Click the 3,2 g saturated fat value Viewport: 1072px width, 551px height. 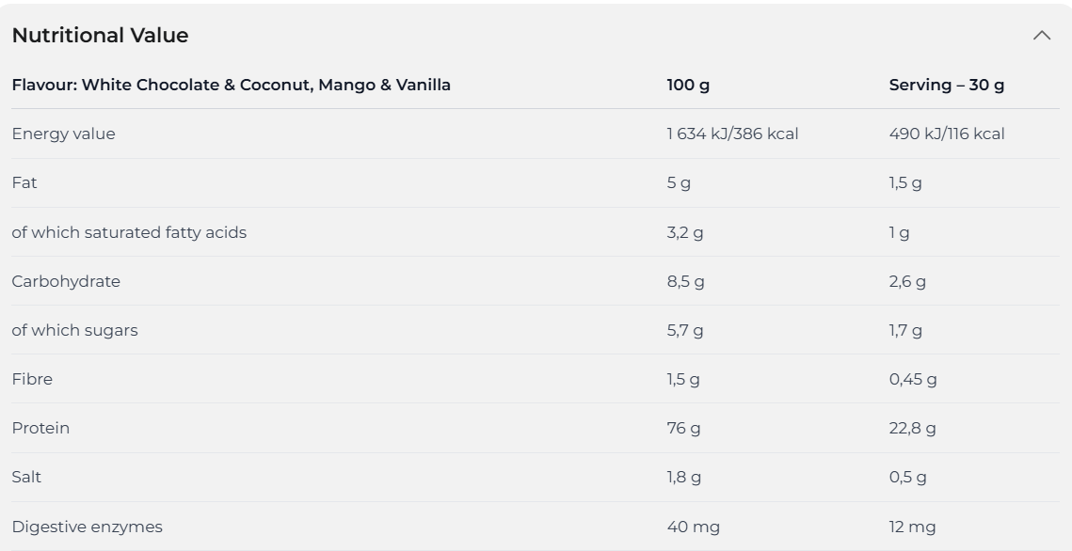pyautogui.click(x=685, y=233)
